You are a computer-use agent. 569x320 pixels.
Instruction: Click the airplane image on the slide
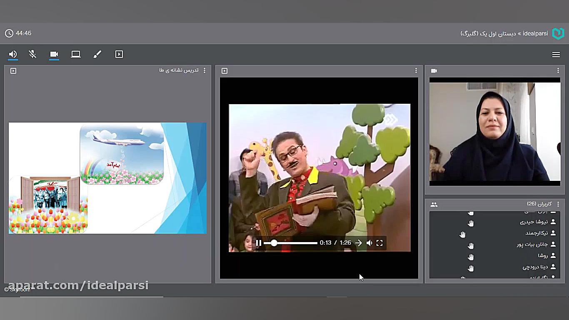click(x=122, y=154)
